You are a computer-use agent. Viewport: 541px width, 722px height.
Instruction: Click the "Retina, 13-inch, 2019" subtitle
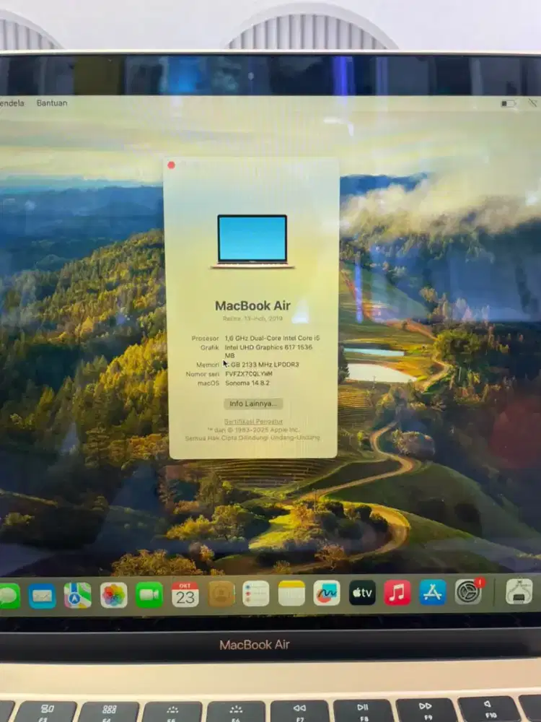(252, 318)
